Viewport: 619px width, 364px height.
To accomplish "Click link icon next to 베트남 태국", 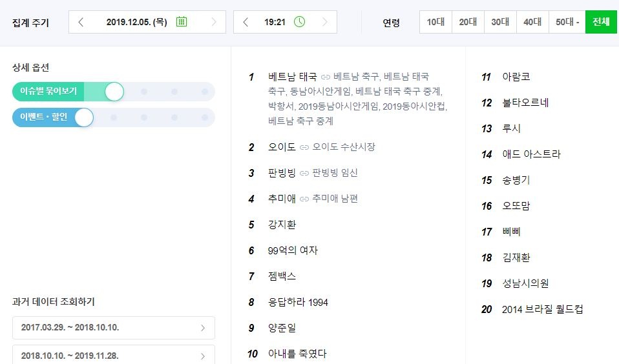I will pyautogui.click(x=326, y=77).
